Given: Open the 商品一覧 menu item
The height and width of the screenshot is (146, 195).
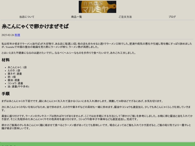Looking at the screenshot, I should (x=77, y=17).
